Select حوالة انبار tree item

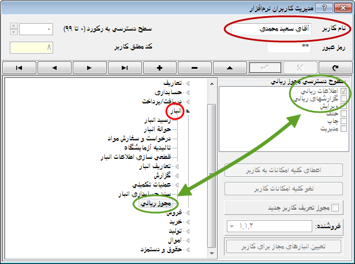[158, 129]
